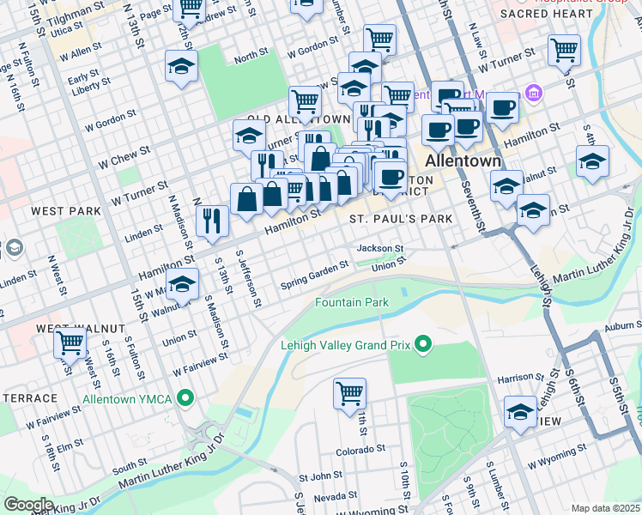Select the Colorado St label
Screen dimensions: 642x515
[360, 451]
